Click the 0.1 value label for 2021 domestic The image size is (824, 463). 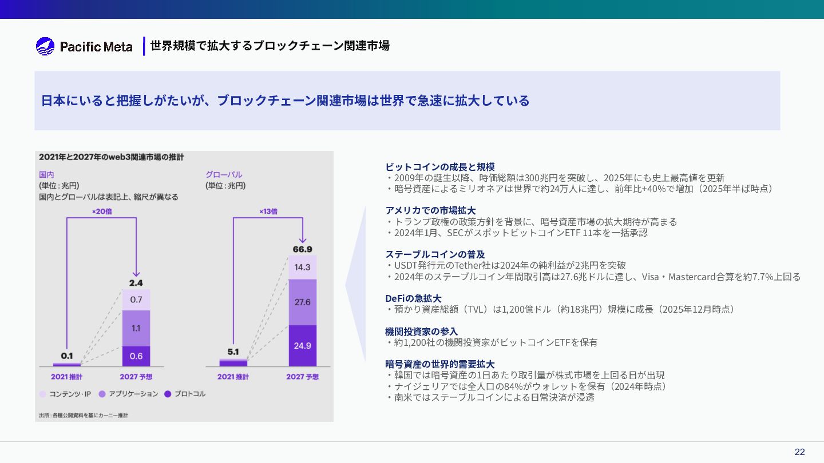click(67, 356)
